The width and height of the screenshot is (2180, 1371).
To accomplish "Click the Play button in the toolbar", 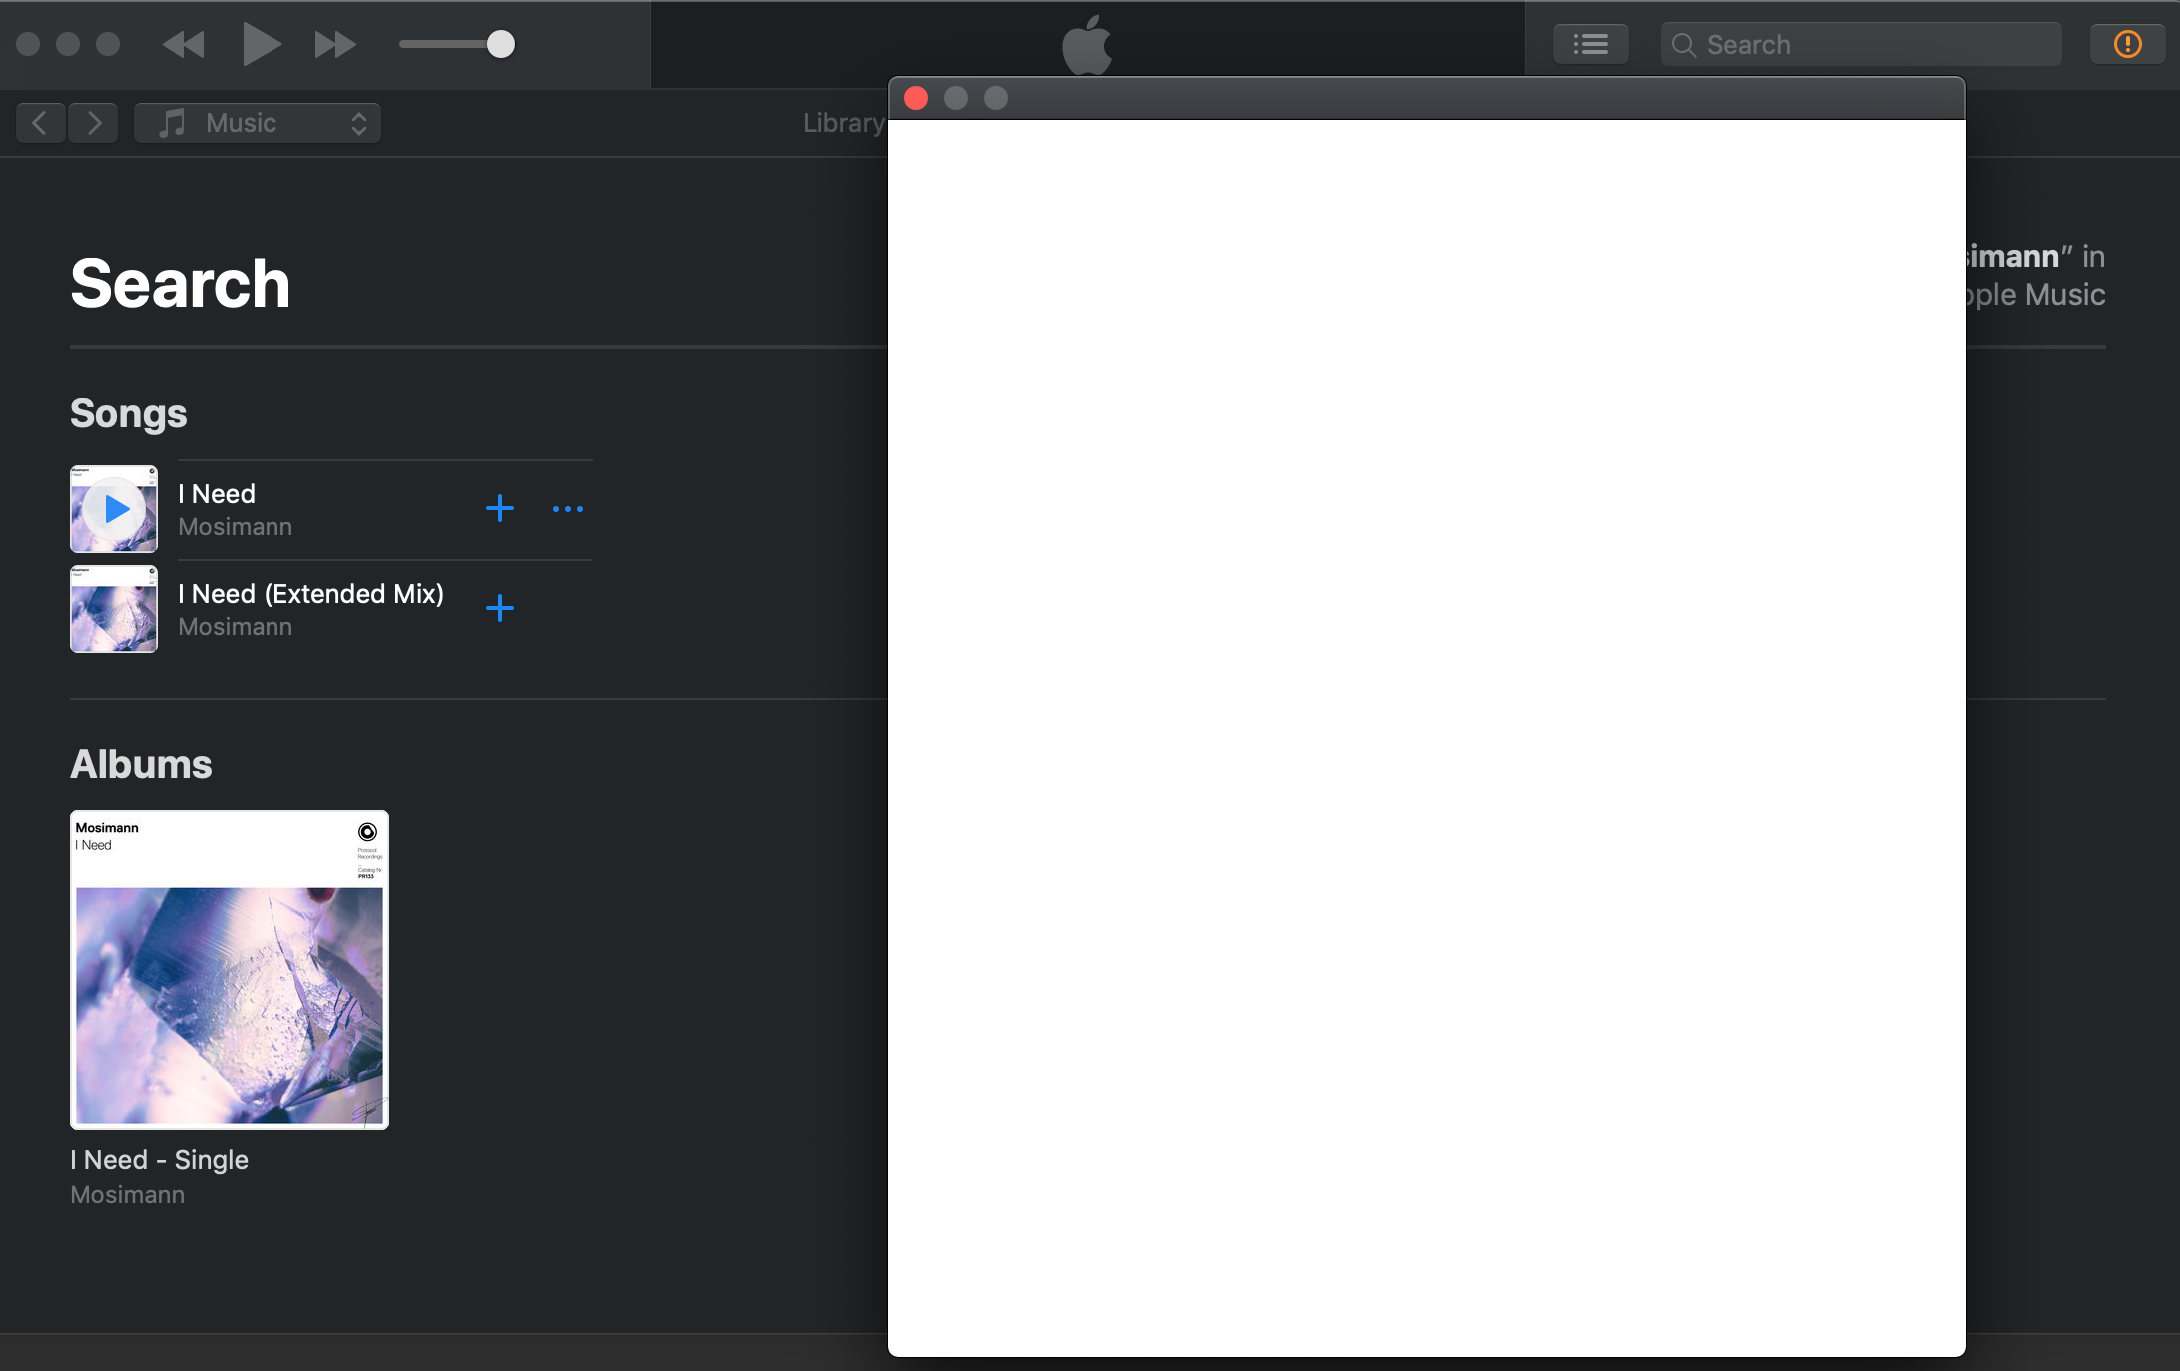I will point(261,45).
